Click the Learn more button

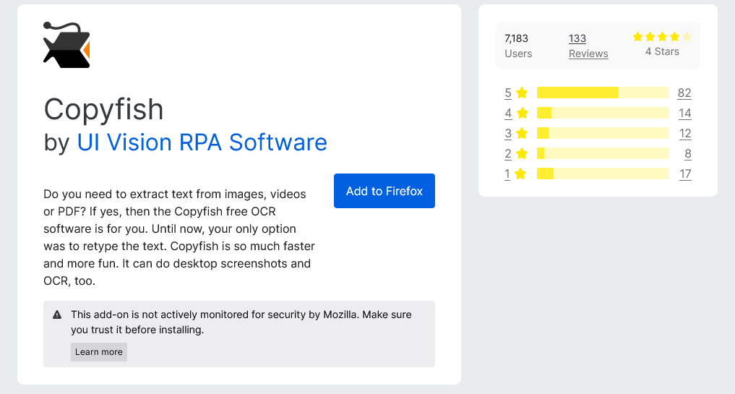point(99,352)
